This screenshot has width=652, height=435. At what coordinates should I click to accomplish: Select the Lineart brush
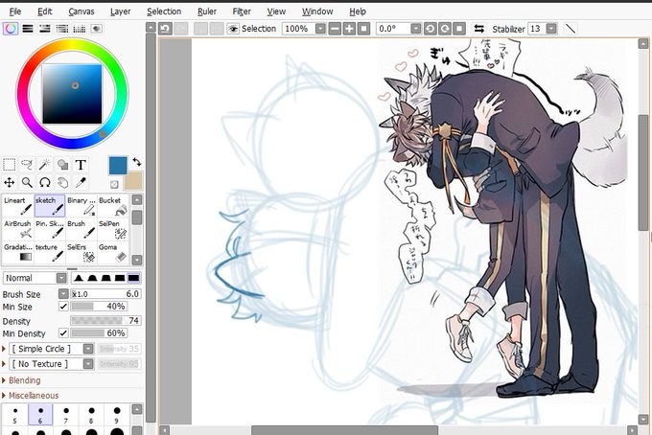coord(18,206)
